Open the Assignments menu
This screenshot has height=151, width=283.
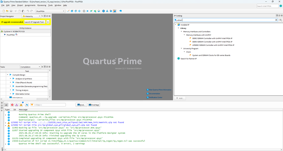[x=30, y=5]
